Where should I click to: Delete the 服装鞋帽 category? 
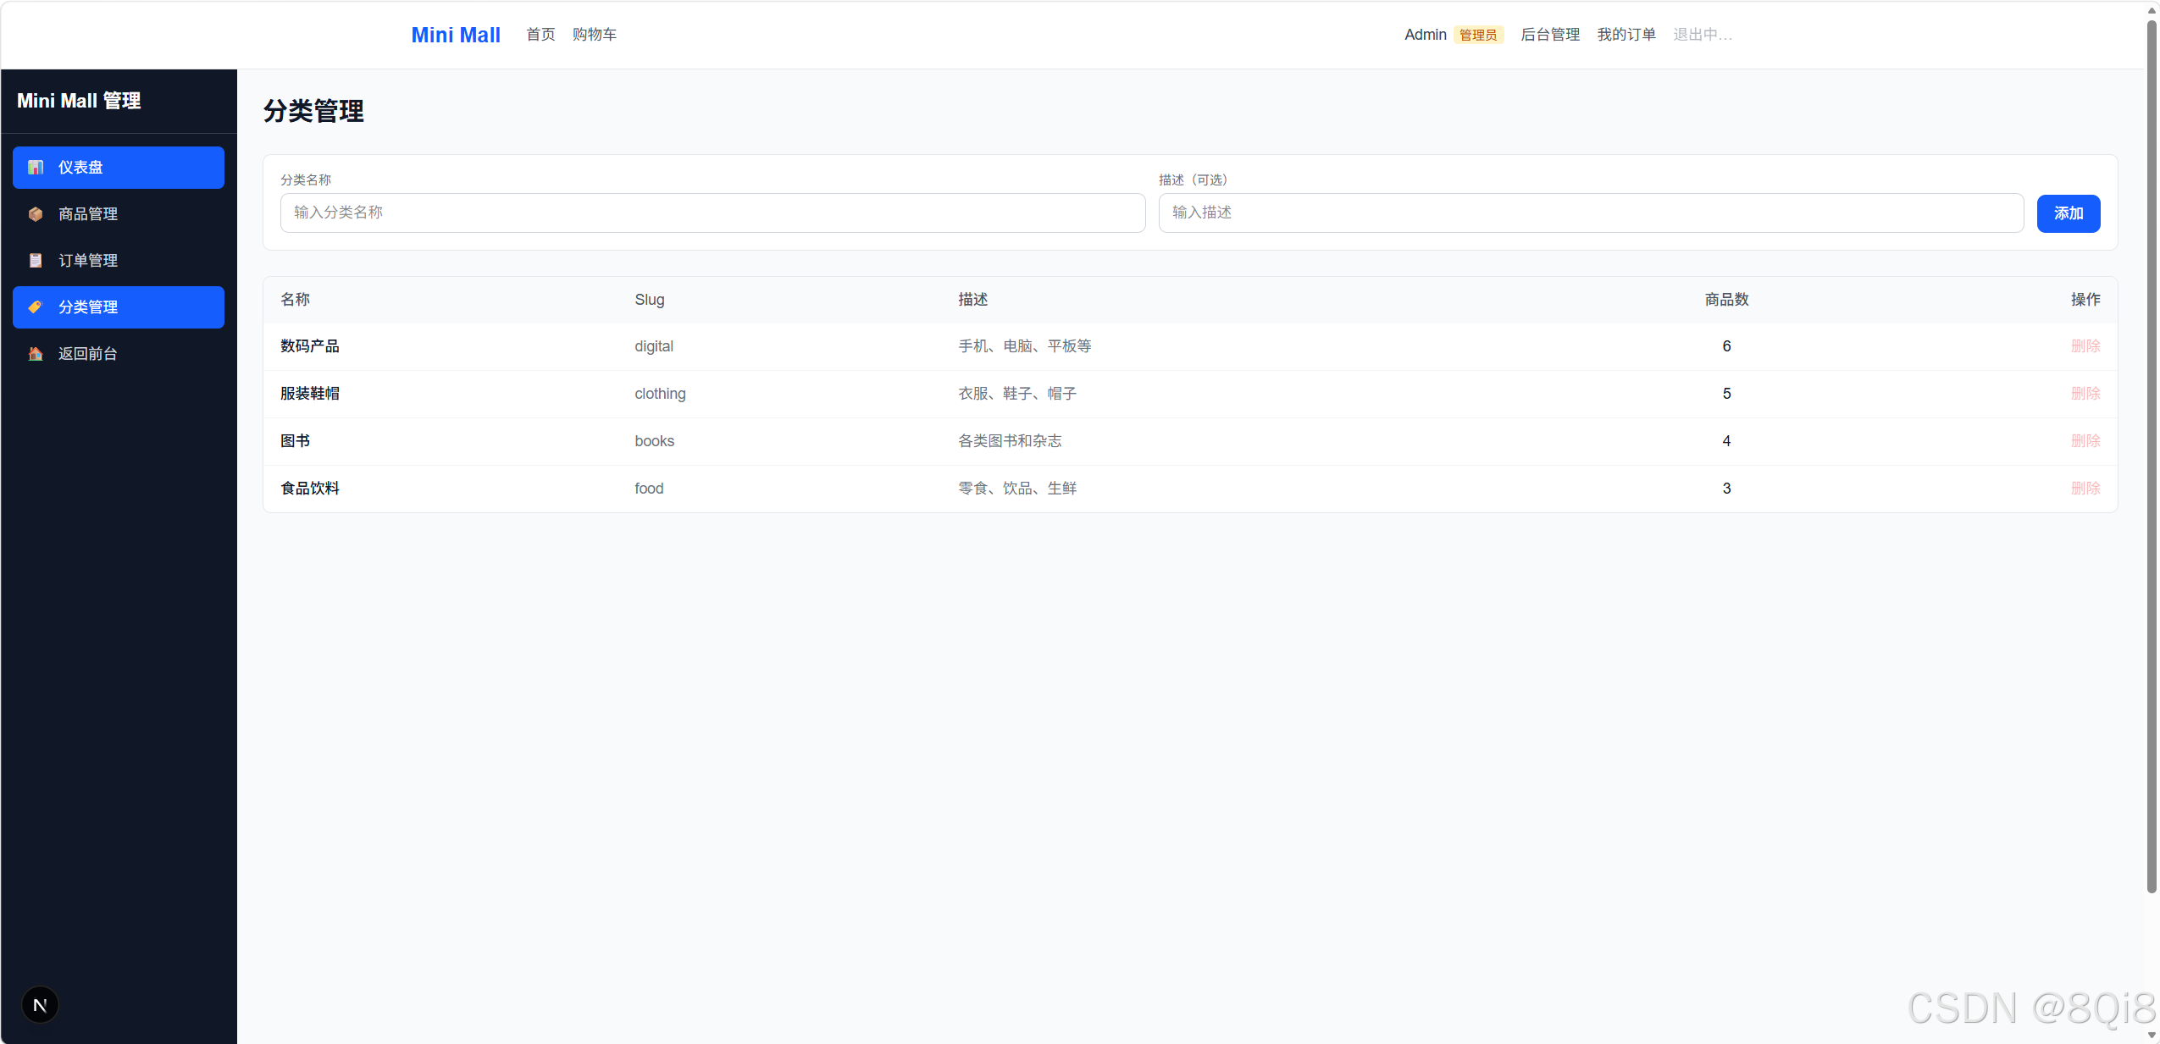[2085, 394]
